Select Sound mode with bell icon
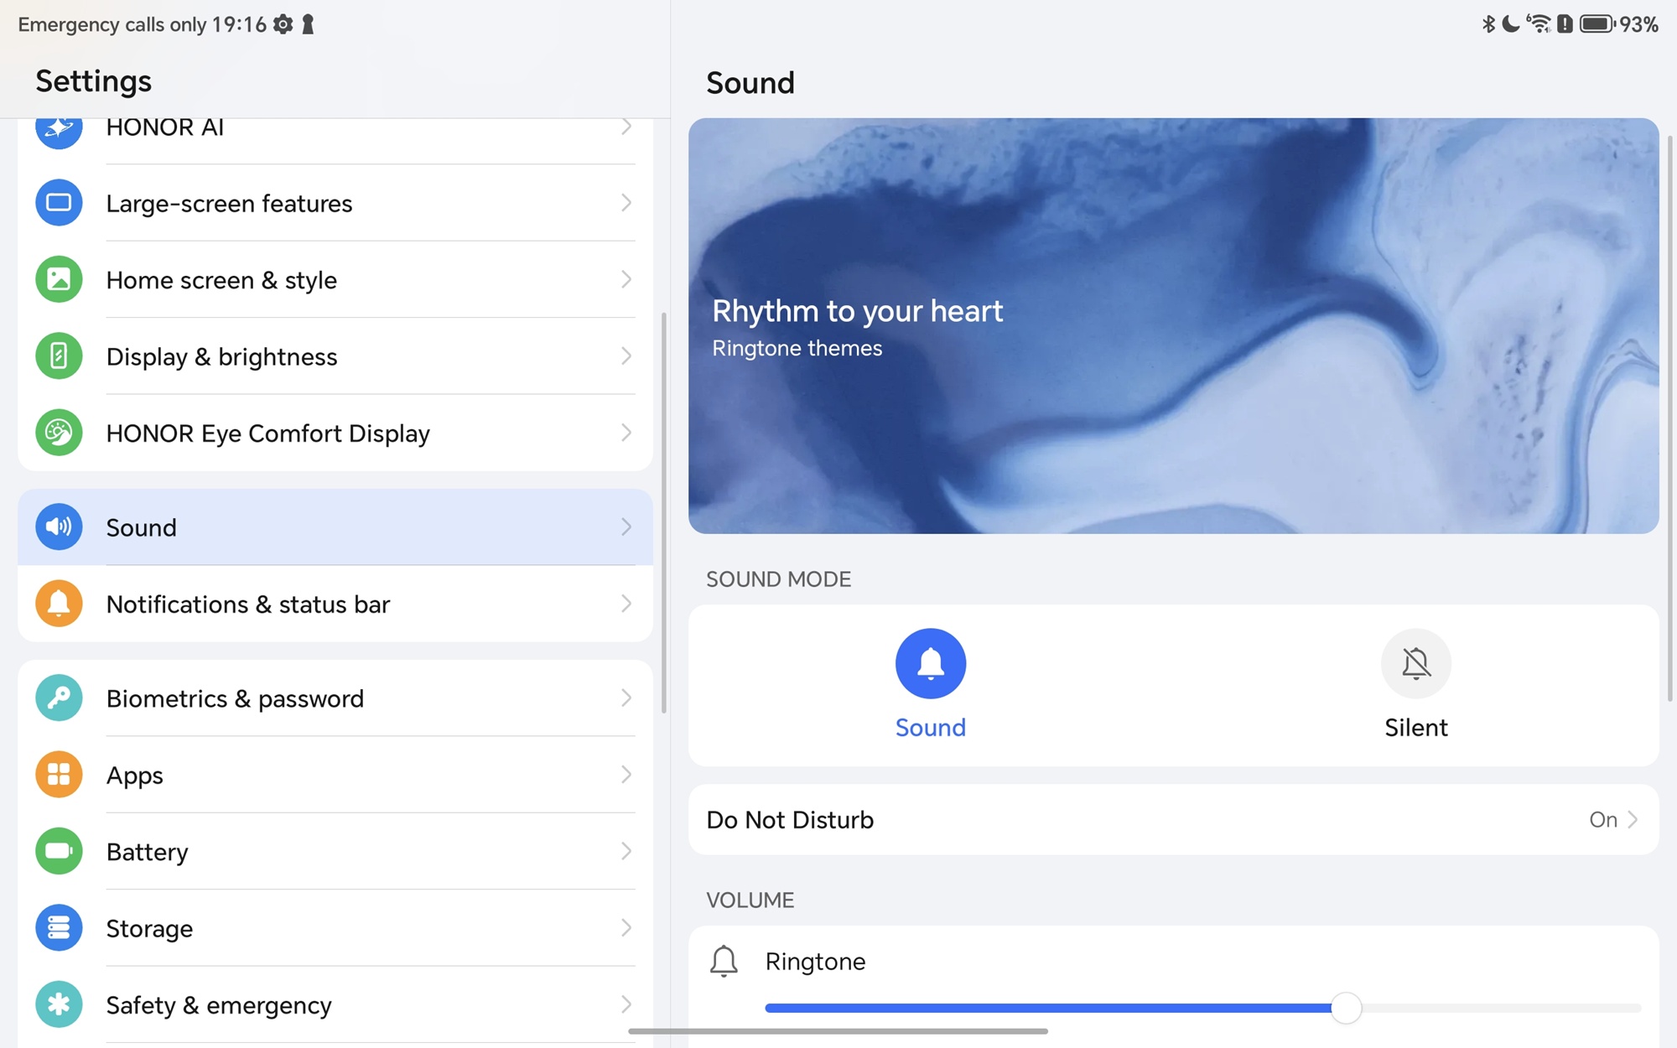This screenshot has width=1677, height=1048. pos(930,664)
